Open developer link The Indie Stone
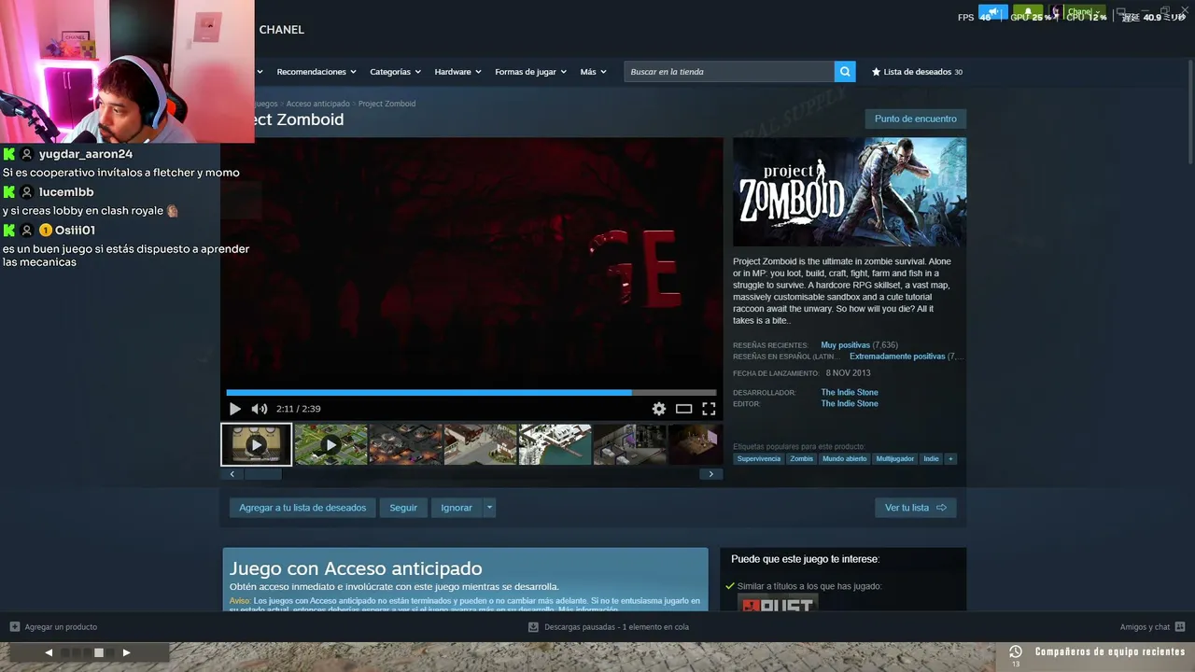The height and width of the screenshot is (672, 1195). (x=850, y=393)
